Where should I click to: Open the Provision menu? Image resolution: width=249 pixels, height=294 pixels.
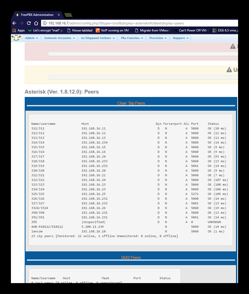pos(158,38)
